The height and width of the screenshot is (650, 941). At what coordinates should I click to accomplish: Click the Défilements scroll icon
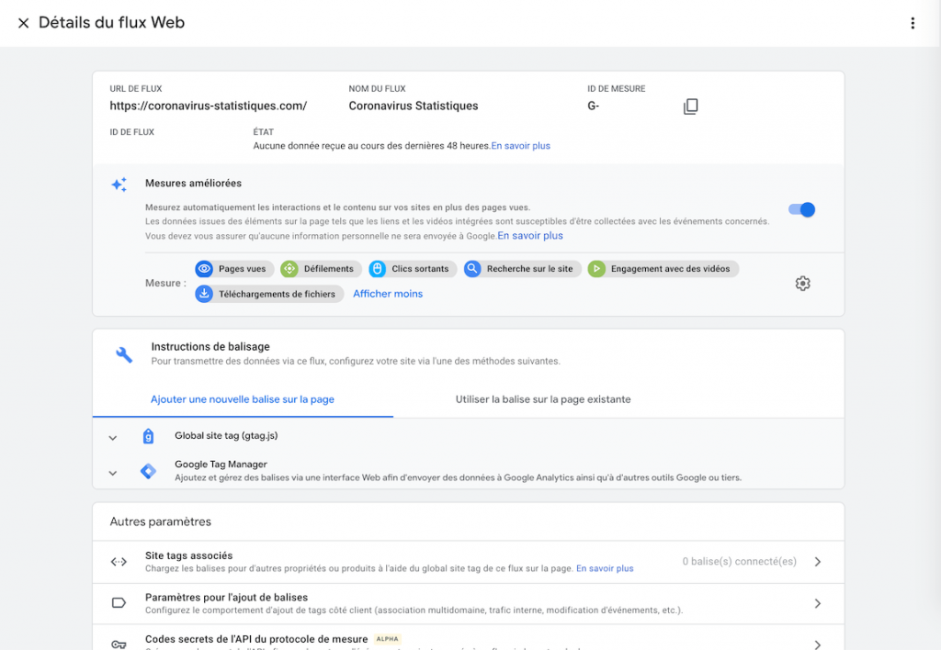[x=289, y=269]
